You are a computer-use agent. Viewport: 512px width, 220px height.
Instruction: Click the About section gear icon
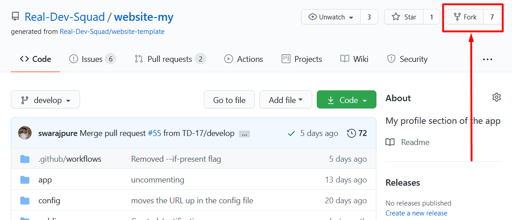pyautogui.click(x=497, y=97)
